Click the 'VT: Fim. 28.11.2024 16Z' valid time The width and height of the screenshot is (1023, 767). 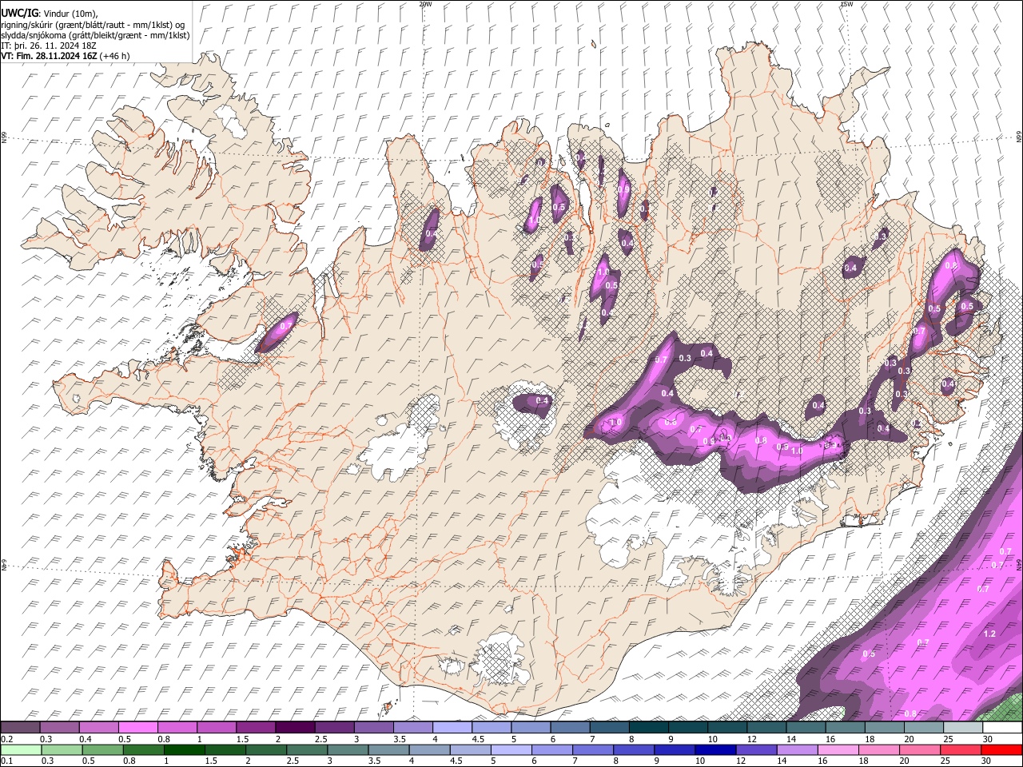50,56
